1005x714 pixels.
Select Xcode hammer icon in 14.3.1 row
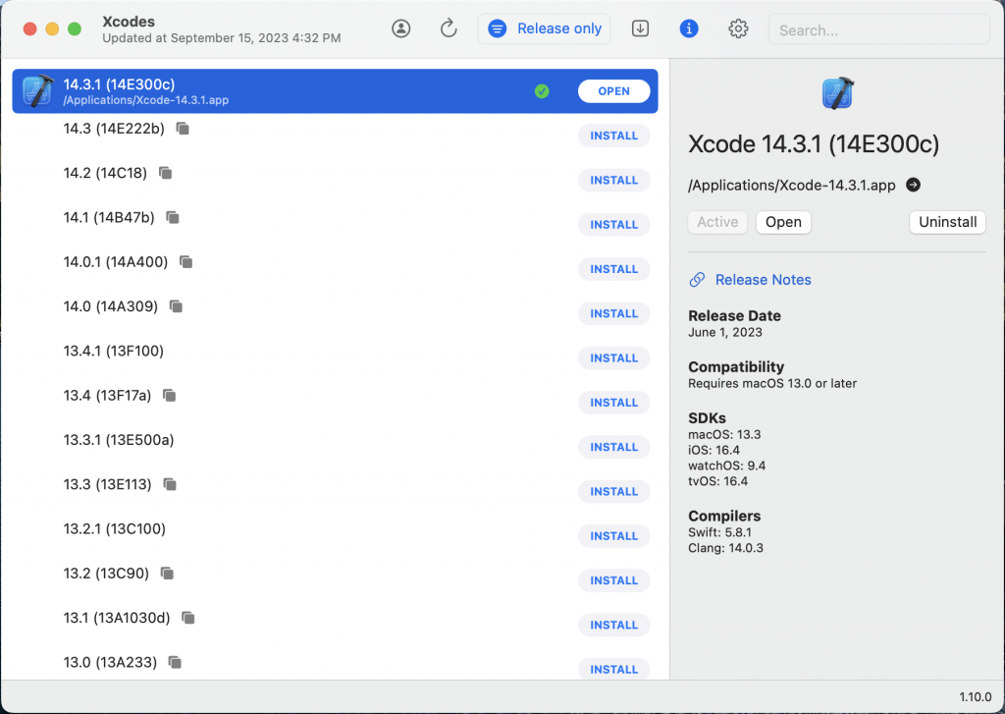(37, 90)
